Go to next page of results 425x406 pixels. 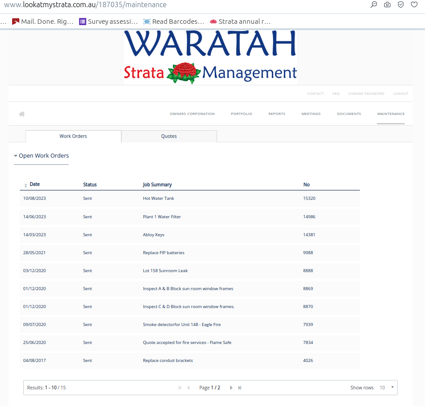click(x=231, y=388)
